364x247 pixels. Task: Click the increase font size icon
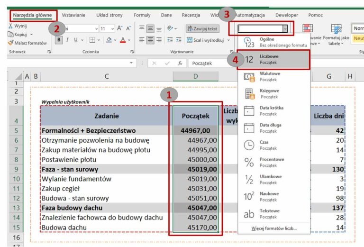coord(119,28)
